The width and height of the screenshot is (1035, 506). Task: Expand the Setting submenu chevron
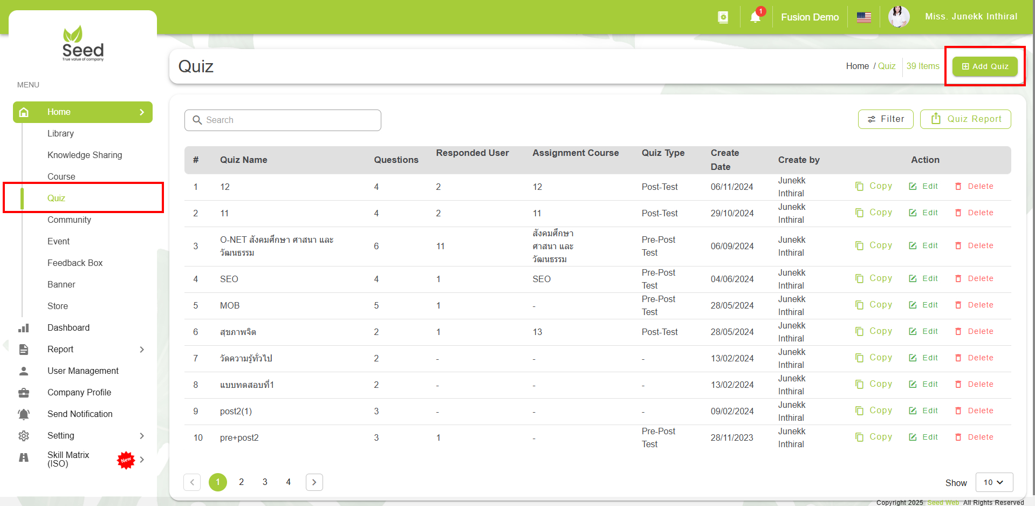coord(142,436)
